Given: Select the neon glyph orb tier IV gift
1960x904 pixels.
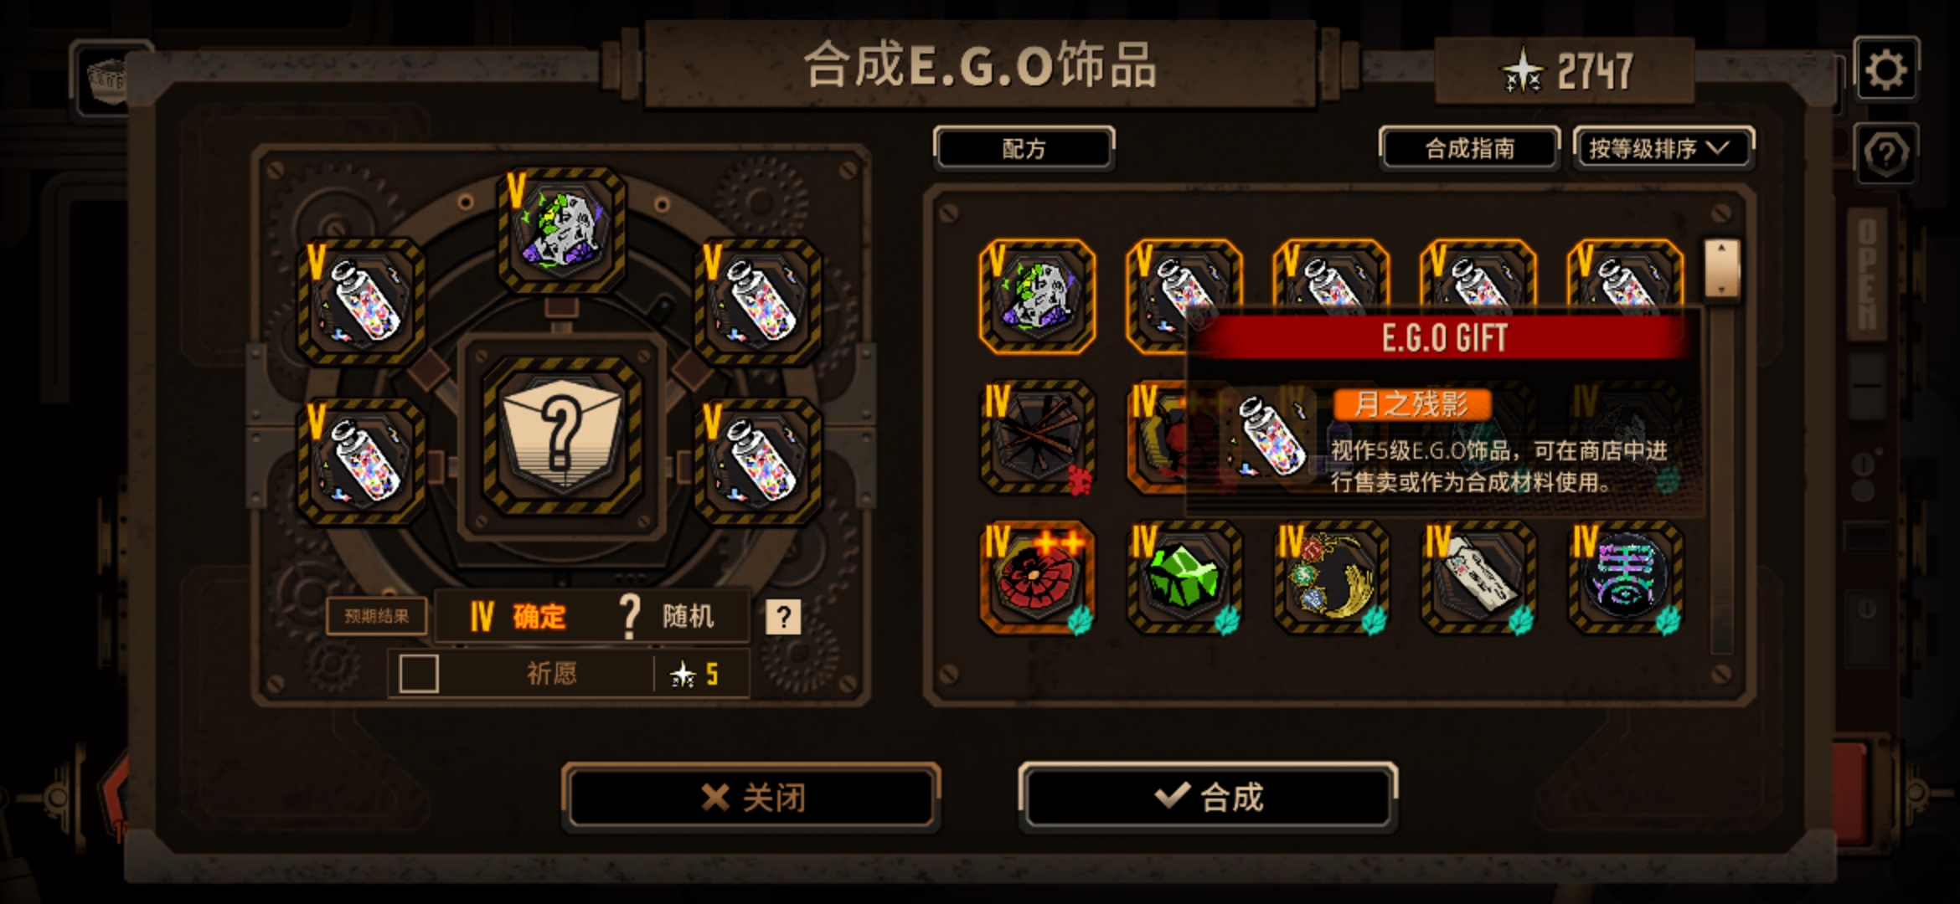Looking at the screenshot, I should point(1625,578).
